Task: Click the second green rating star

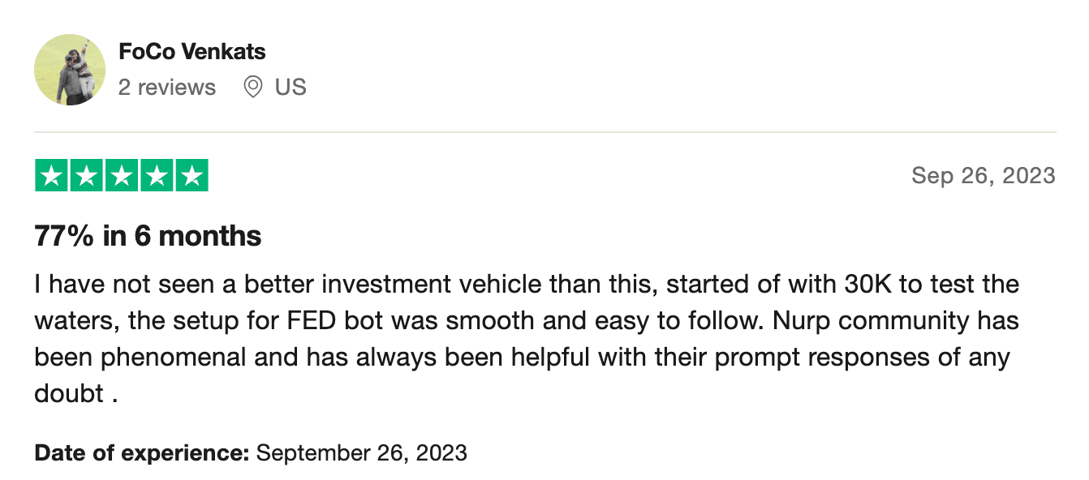Action: pyautogui.click(x=87, y=176)
